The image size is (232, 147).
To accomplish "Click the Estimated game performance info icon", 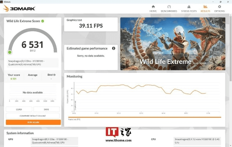I will point(114,48).
